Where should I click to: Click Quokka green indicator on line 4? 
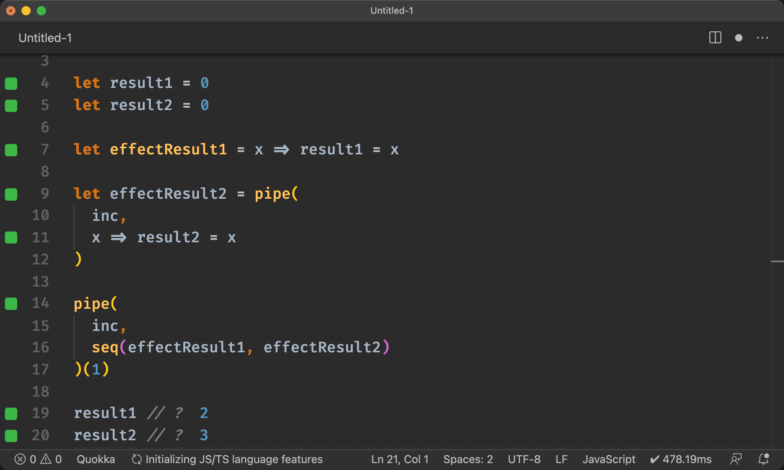click(x=11, y=83)
